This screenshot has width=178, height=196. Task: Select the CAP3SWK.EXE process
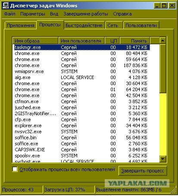[x=82, y=150]
